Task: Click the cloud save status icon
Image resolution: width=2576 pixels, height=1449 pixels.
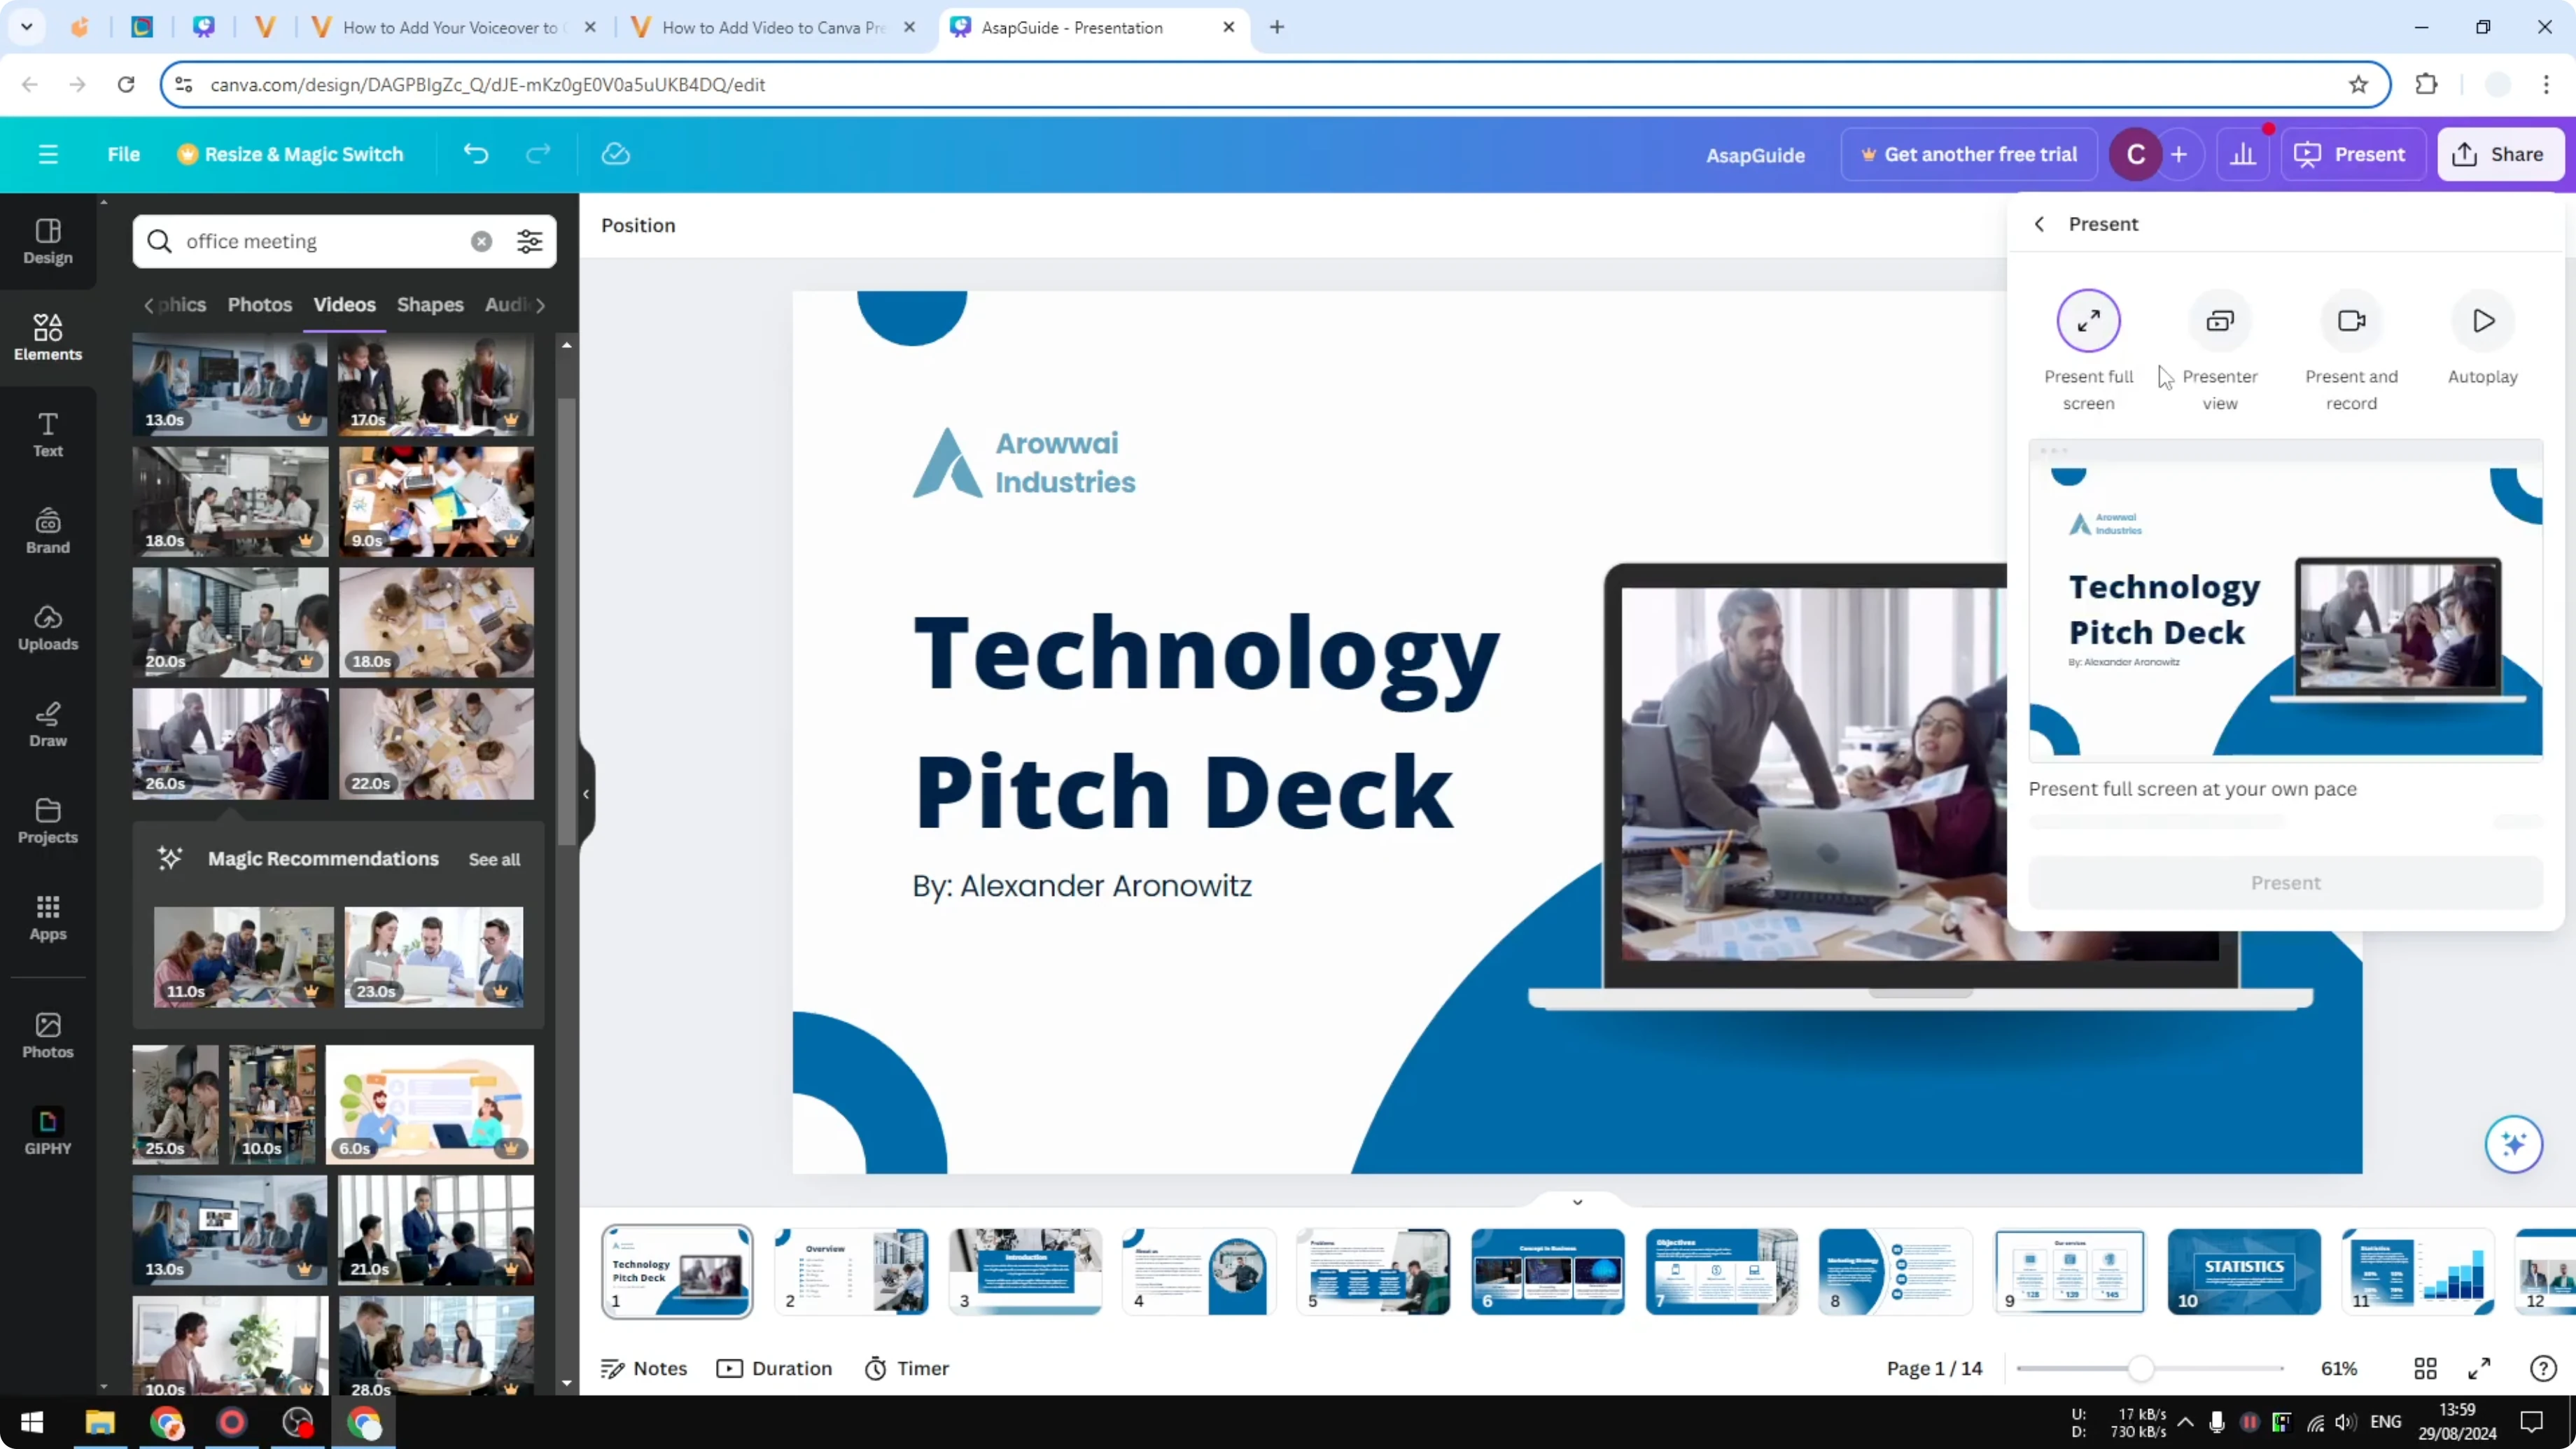Action: 616,154
